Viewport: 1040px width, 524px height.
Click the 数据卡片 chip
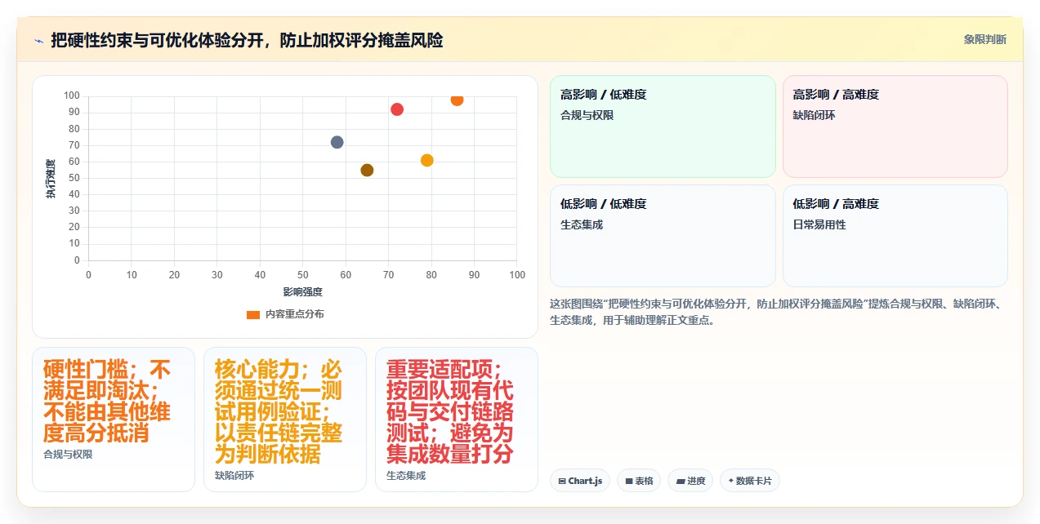(x=749, y=481)
